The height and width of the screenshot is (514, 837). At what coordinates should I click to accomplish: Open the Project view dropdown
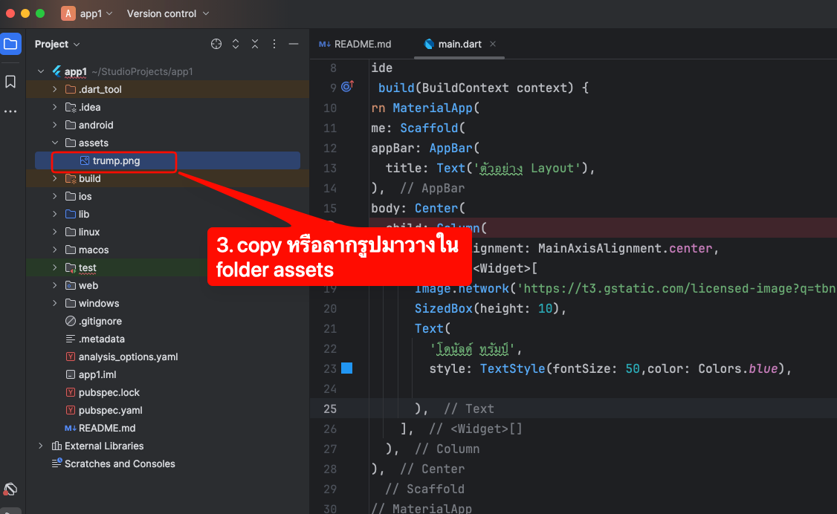click(57, 45)
